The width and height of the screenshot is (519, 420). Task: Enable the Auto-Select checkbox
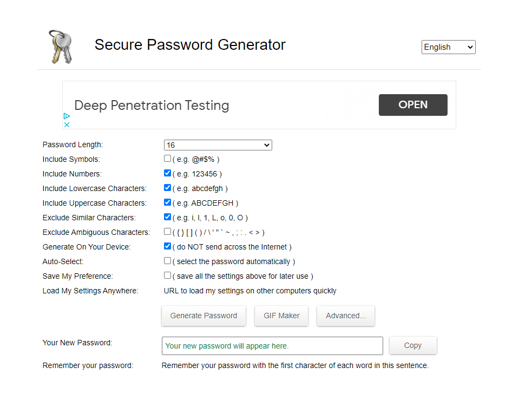(168, 261)
